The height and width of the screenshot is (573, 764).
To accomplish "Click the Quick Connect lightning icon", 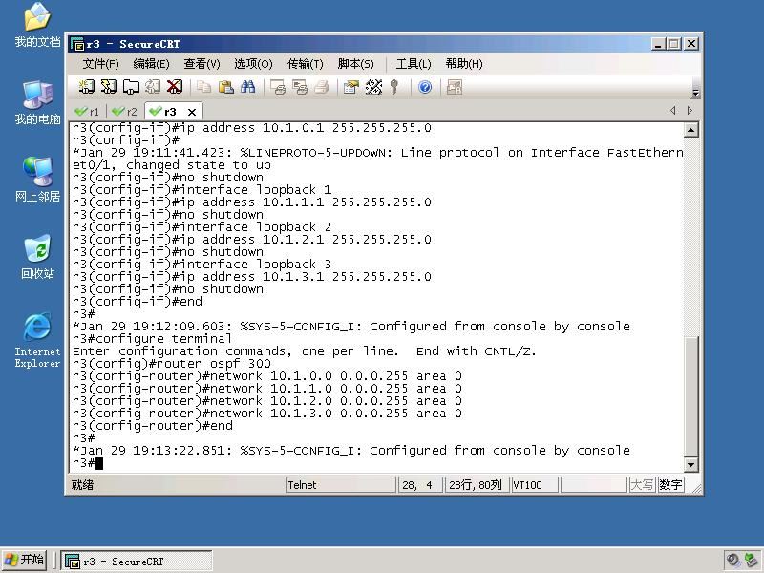I will coord(108,87).
